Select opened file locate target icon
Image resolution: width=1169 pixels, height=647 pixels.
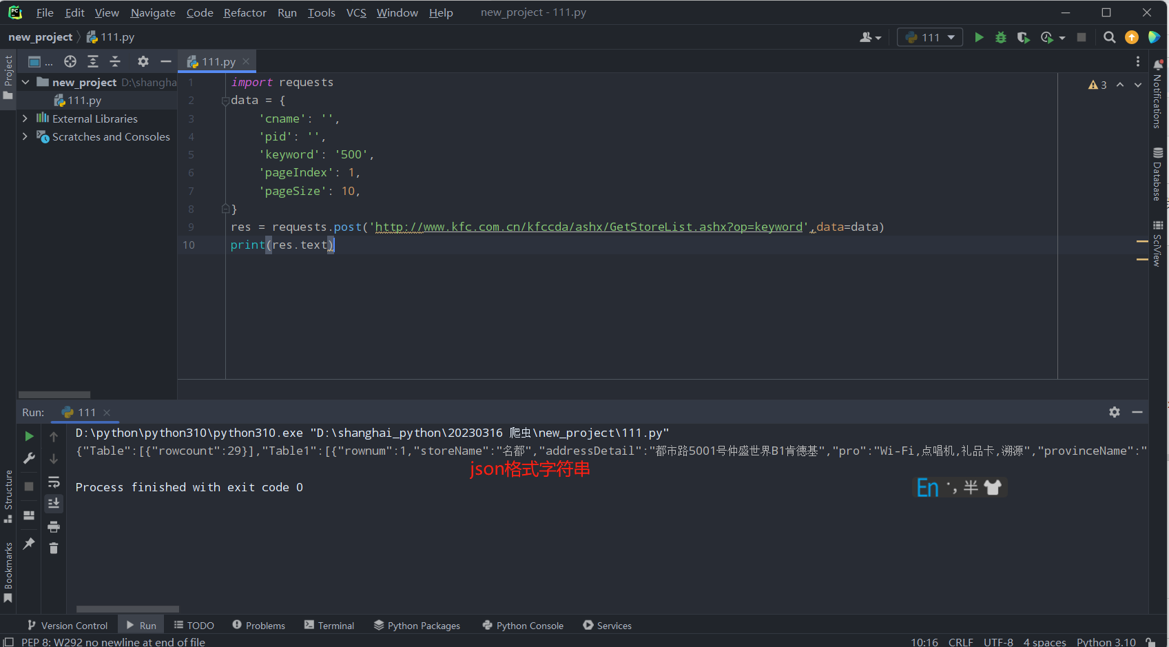click(x=70, y=61)
